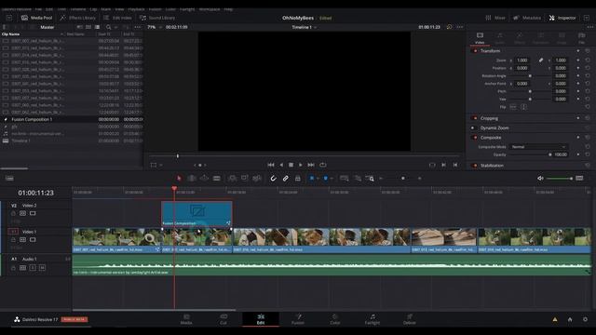Open the Sound Library panel

[x=157, y=18]
